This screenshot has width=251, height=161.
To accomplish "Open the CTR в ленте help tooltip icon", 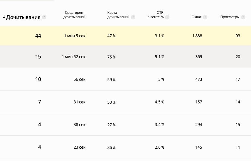I will click(167, 17).
